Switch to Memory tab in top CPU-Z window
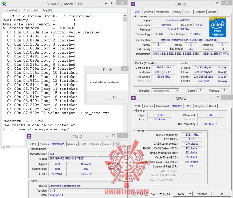 point(176,12)
